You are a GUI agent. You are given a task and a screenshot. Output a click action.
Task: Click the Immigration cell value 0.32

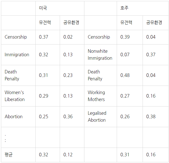tap(48, 55)
